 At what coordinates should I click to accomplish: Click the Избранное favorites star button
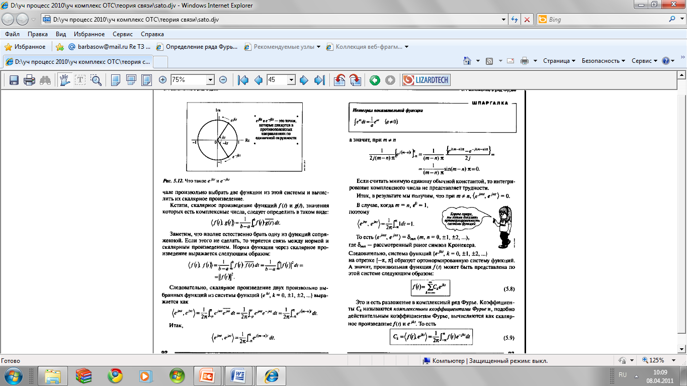pos(25,47)
